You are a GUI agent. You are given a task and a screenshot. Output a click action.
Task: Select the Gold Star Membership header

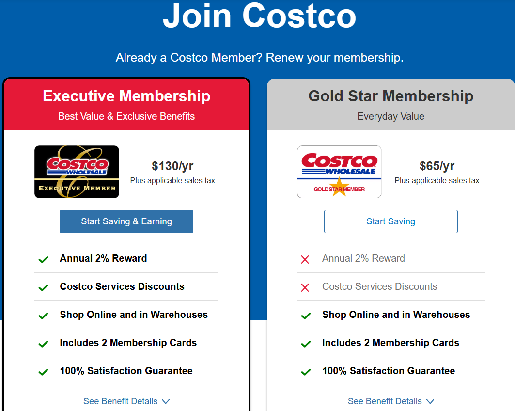point(390,96)
